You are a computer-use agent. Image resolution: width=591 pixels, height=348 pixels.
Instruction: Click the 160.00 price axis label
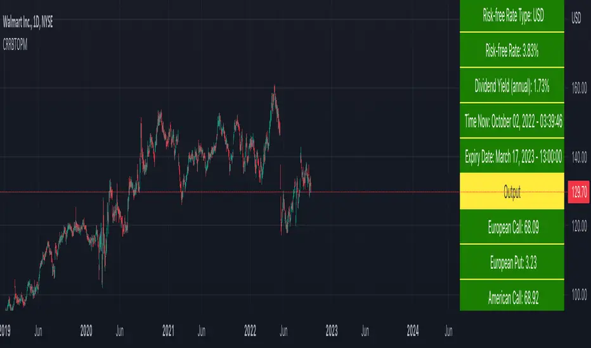click(579, 88)
